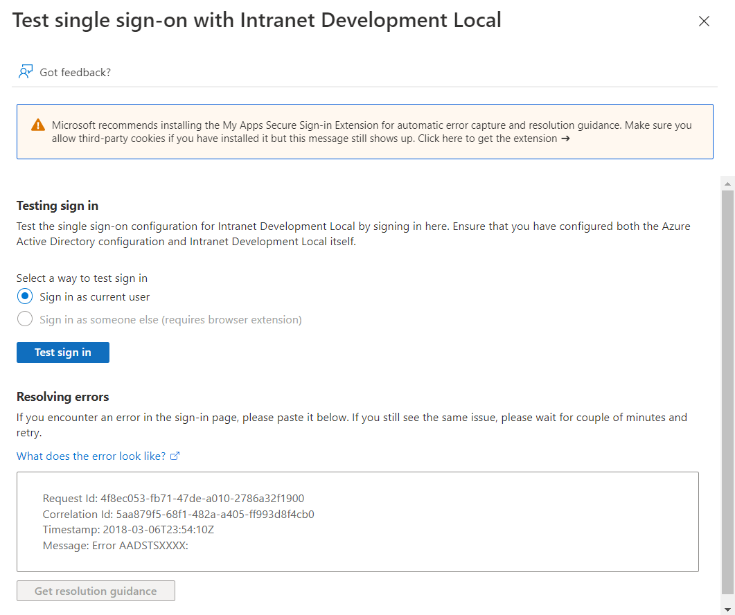Click the panel title Test single sign-on
The height and width of the screenshot is (615, 735).
256,21
